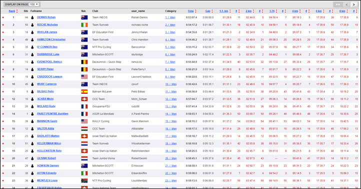Select club cell 'RALLY Cycling'
This screenshot has width=361, height=189.
point(101,121)
